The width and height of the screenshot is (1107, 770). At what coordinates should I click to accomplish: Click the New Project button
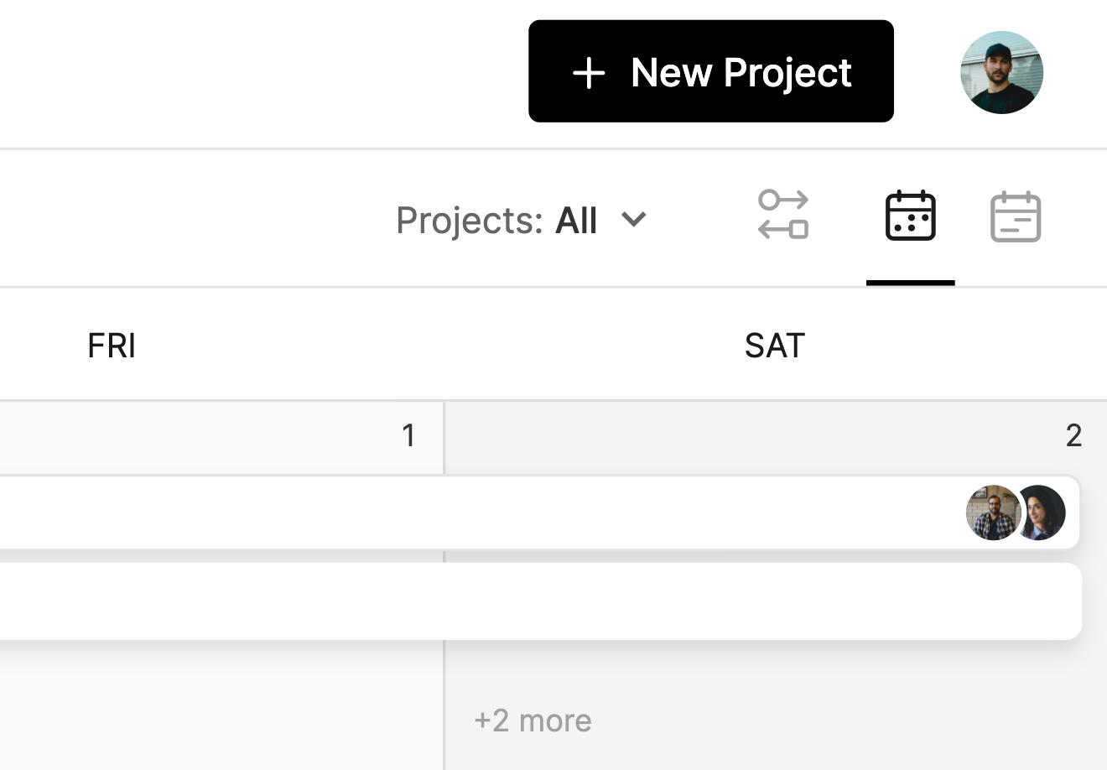pos(710,71)
